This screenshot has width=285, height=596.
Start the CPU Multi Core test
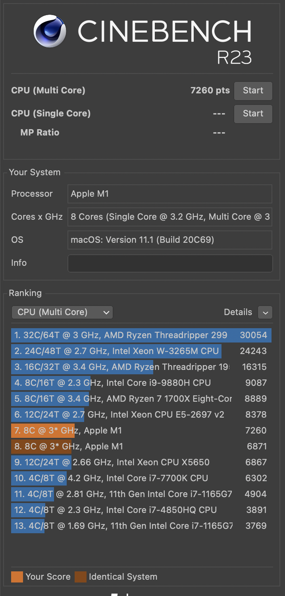click(253, 91)
